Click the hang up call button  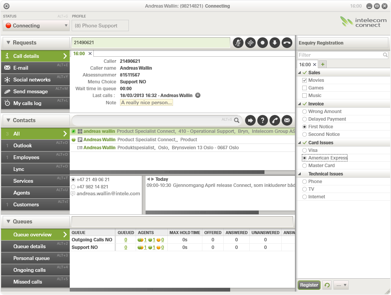click(287, 43)
